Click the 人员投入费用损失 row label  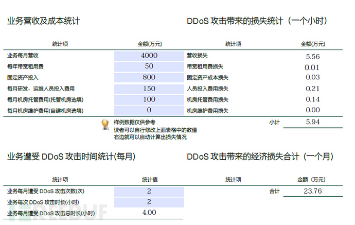208,89
